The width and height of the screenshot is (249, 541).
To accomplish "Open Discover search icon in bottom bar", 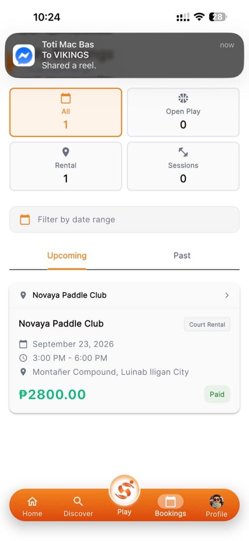I will click(78, 501).
